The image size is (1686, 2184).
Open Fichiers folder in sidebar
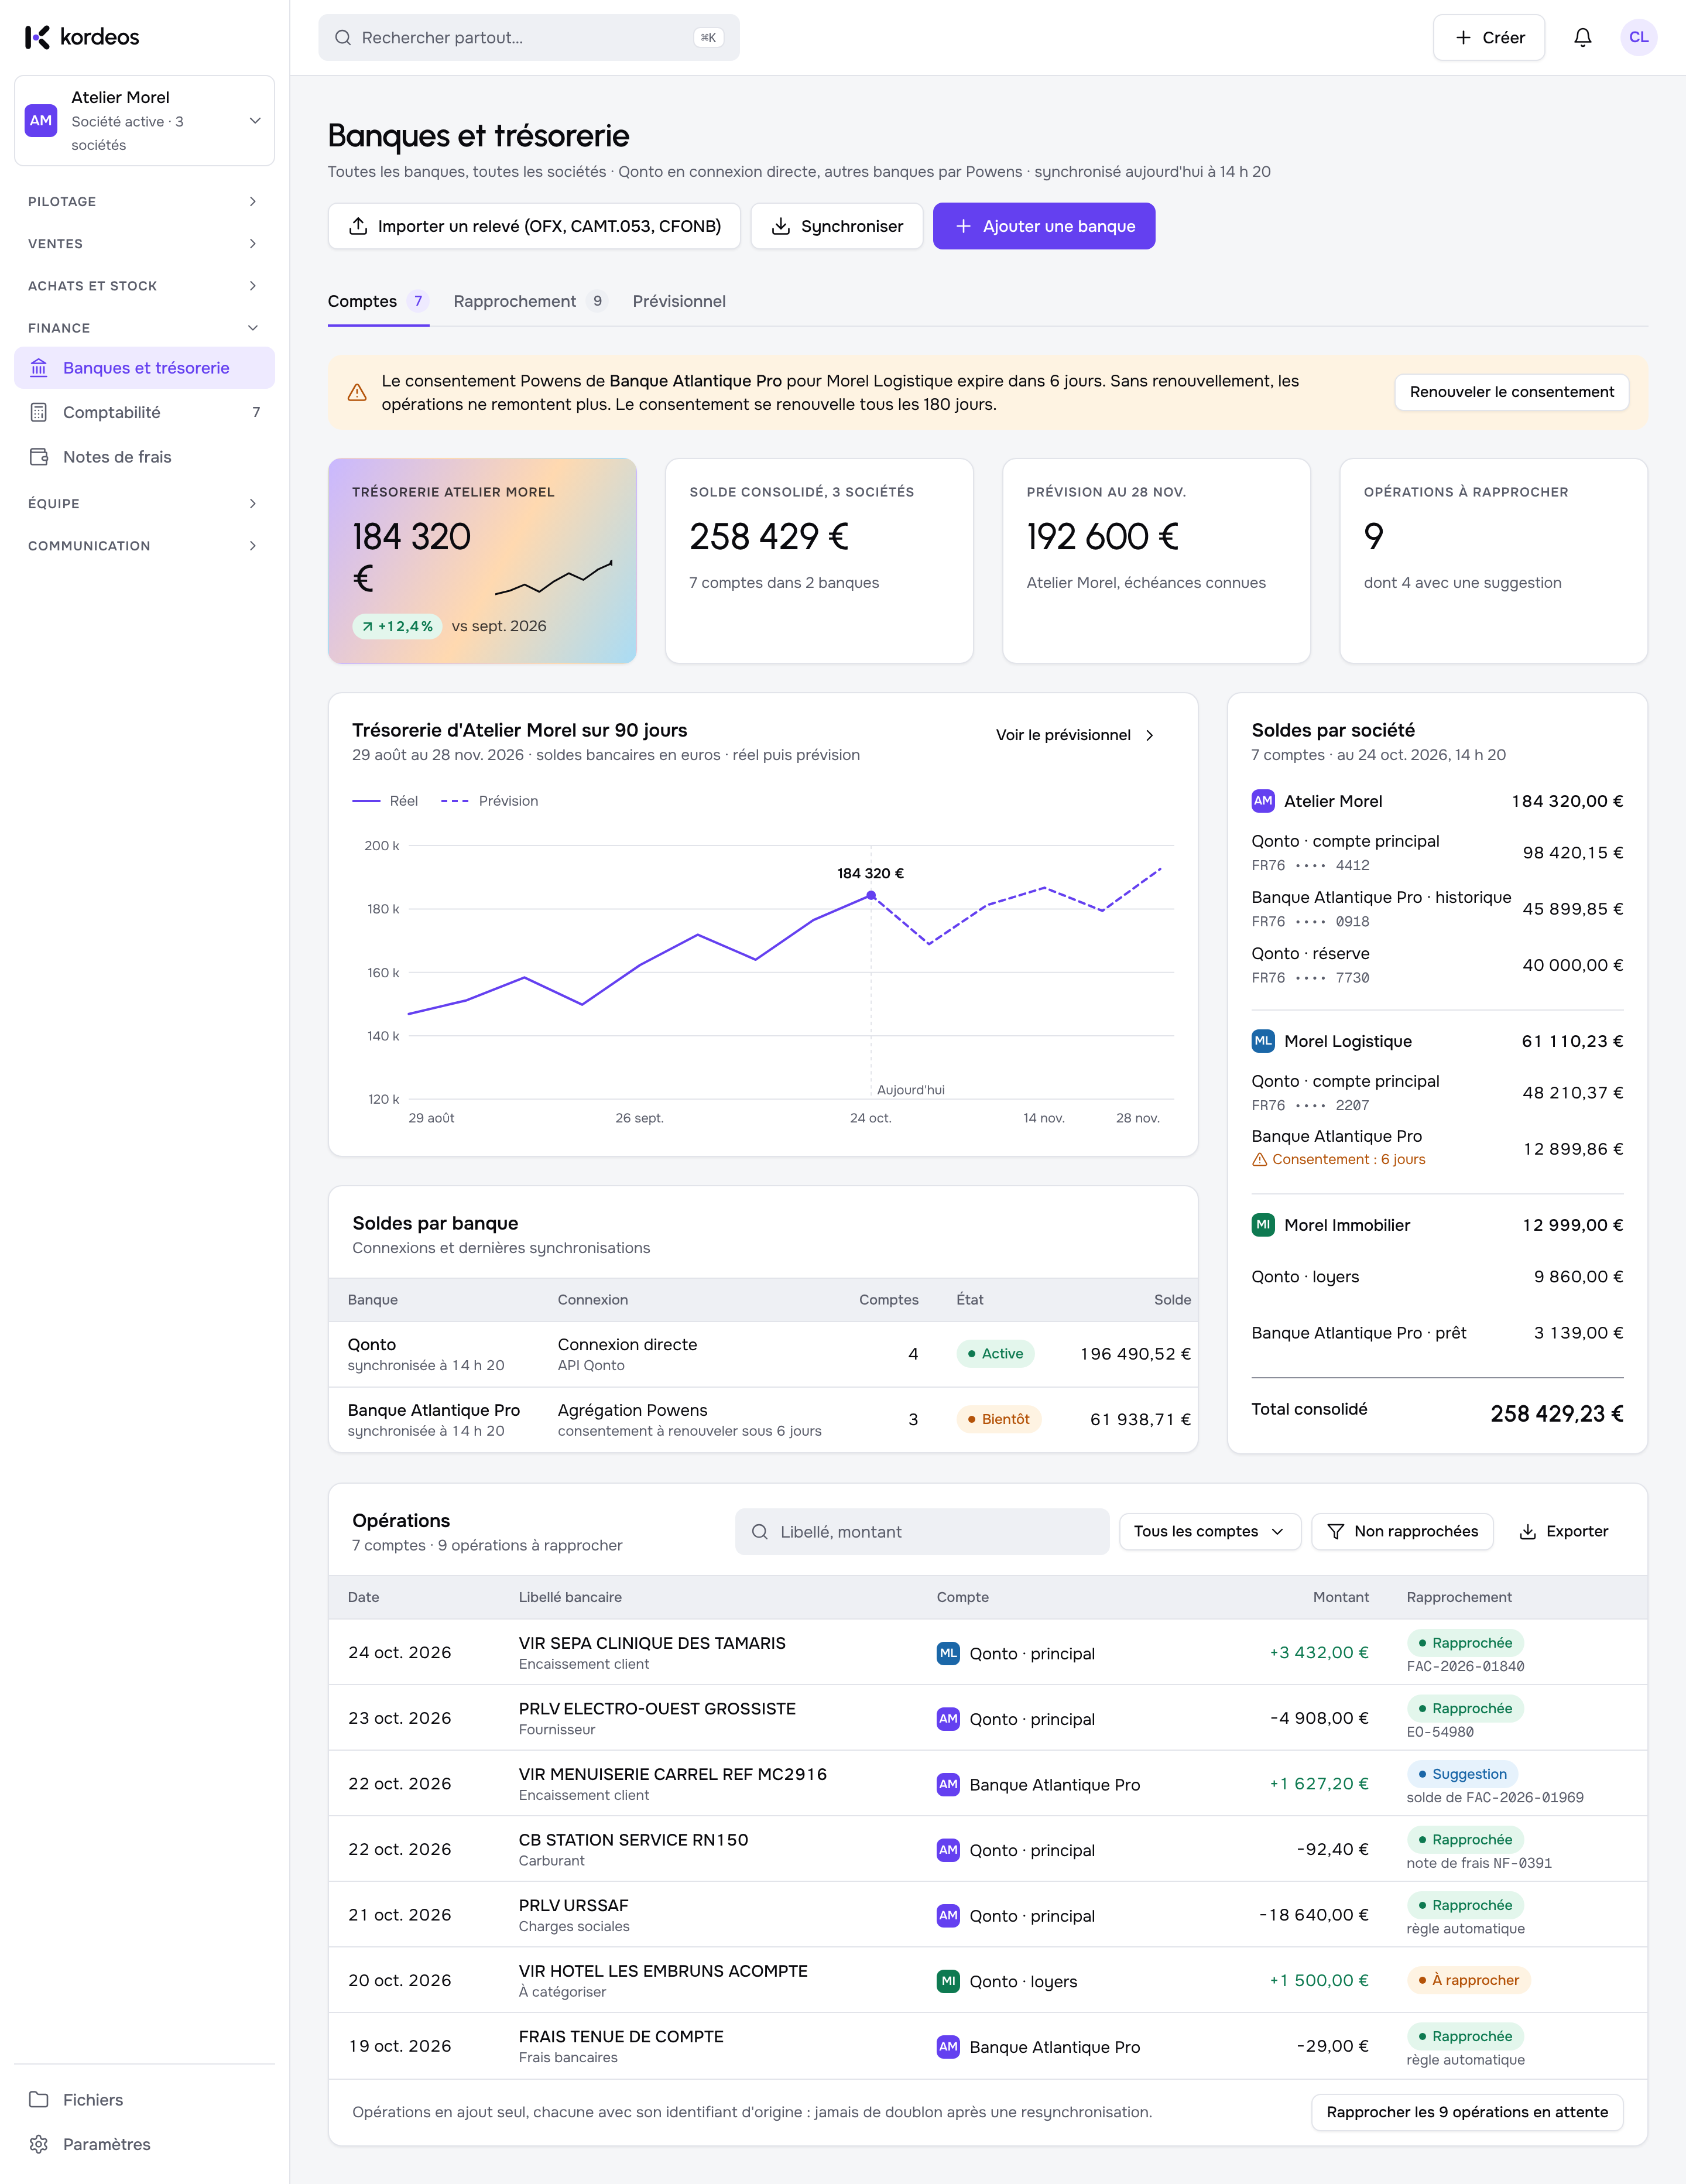(x=144, y=2099)
